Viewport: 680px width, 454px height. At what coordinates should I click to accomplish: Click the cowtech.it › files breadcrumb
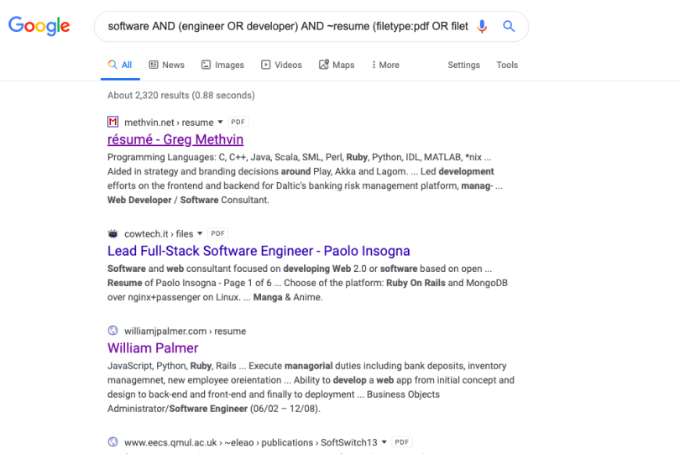click(x=159, y=234)
